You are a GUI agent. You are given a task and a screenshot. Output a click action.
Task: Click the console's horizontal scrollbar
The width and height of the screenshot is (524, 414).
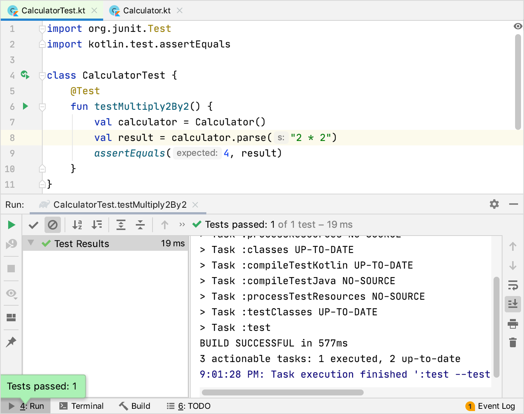282,392
